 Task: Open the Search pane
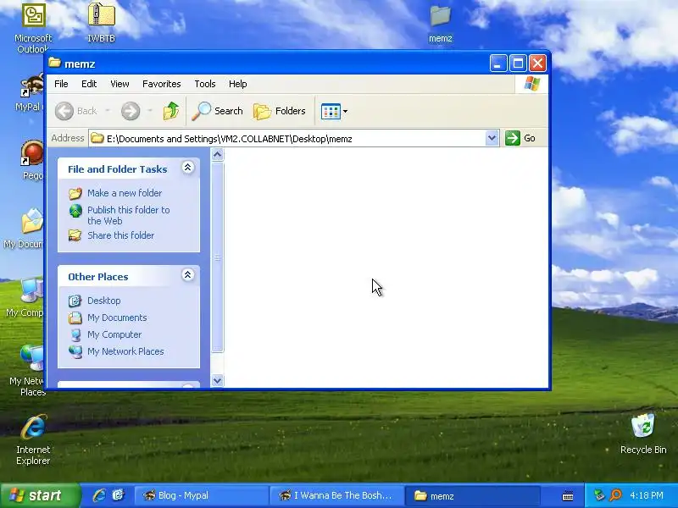pos(218,111)
